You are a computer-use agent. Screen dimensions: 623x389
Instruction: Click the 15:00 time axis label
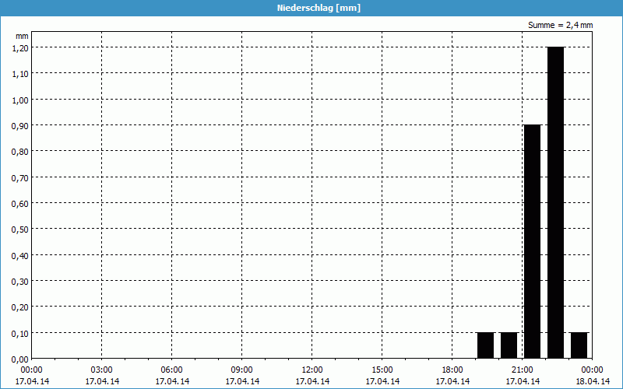pyautogui.click(x=382, y=370)
